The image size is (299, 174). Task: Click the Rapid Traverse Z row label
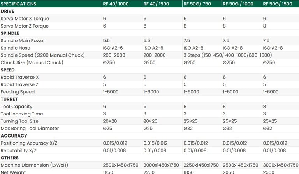coord(19,84)
